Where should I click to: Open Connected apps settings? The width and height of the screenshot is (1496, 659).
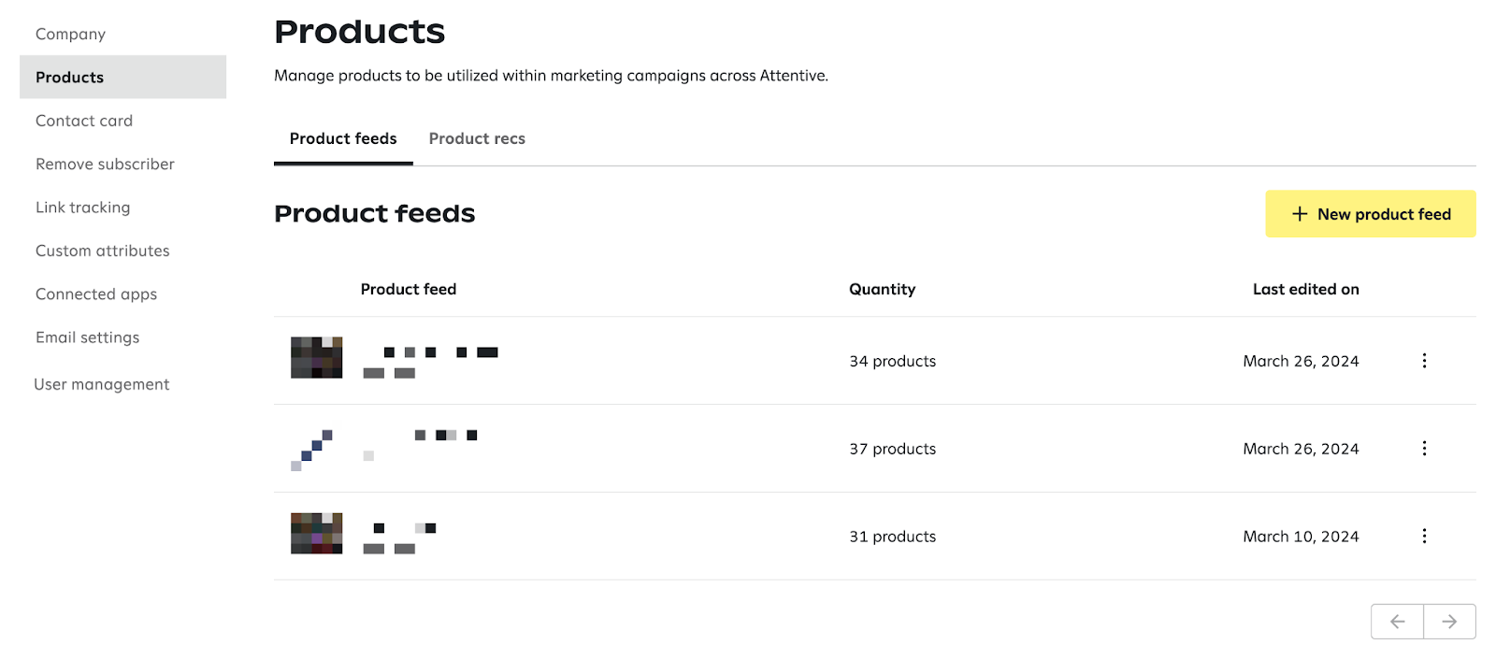[95, 294]
